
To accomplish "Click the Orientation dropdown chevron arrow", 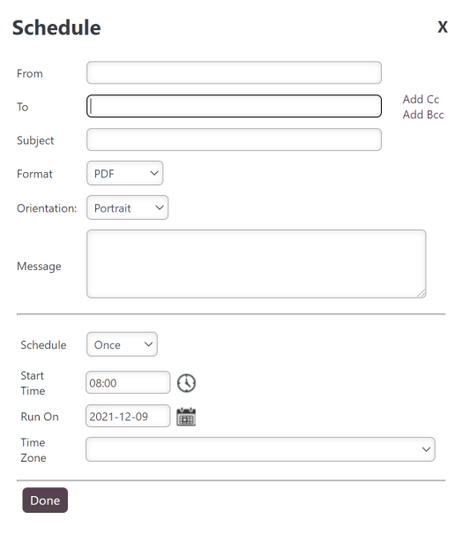I will coord(159,207).
